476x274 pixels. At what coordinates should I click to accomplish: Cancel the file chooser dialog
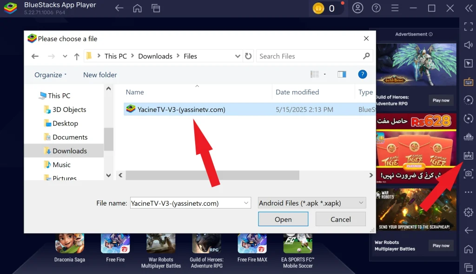pos(340,219)
